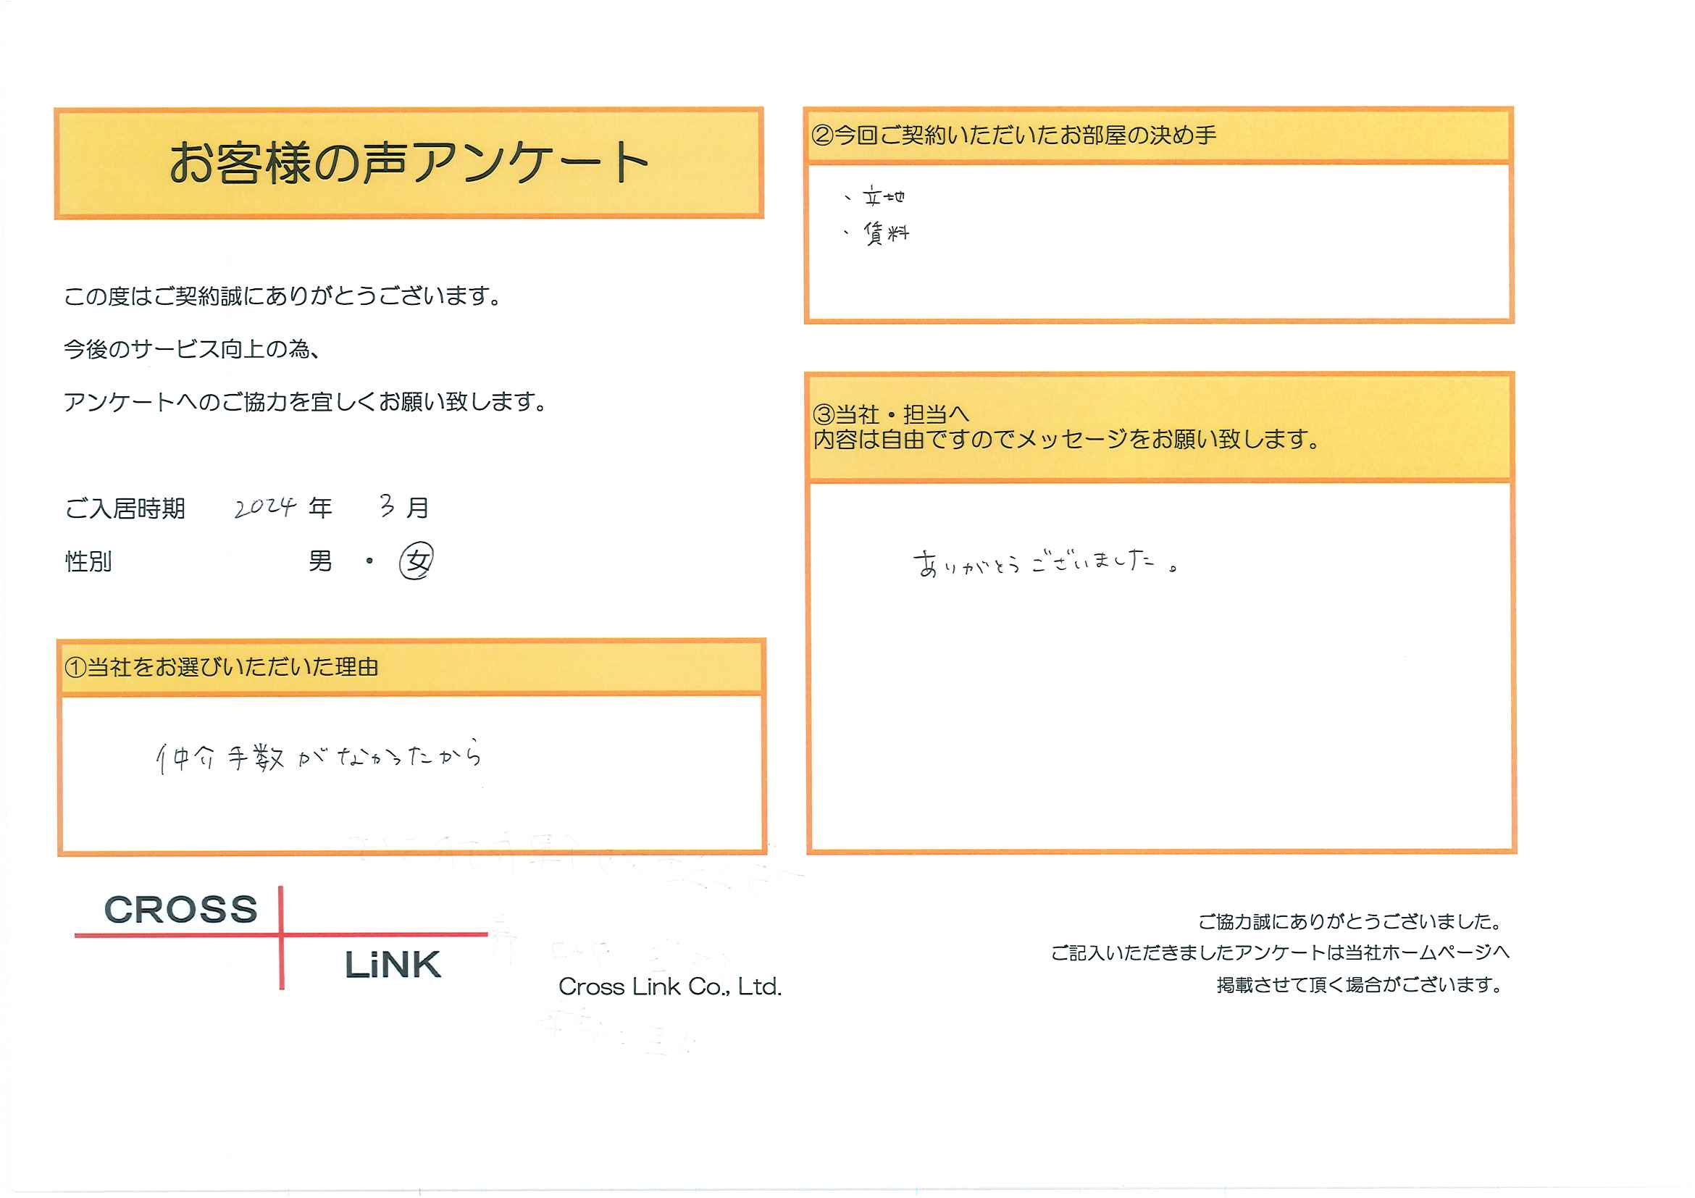Click the '月' label after 3

[x=418, y=508]
